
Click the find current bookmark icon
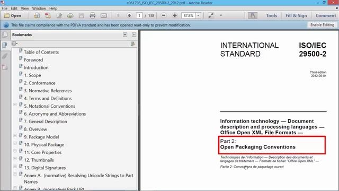(133, 44)
